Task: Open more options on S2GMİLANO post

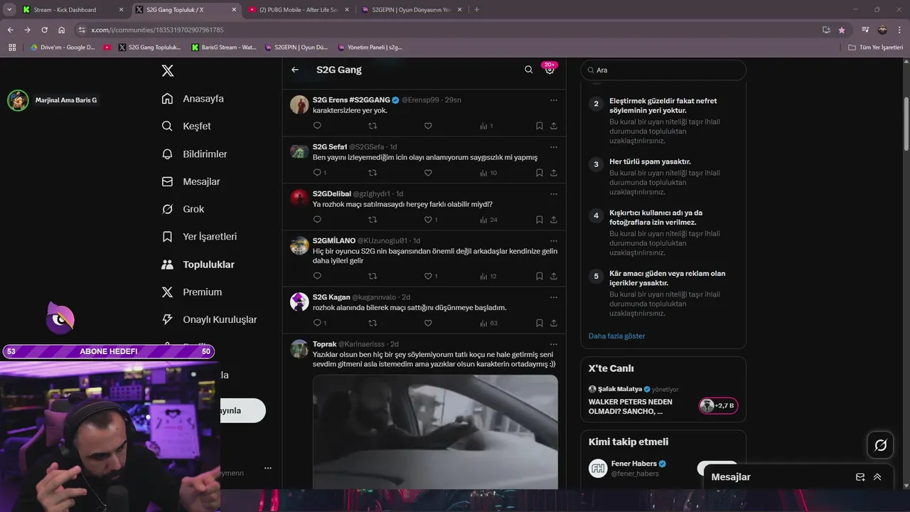Action: click(x=553, y=241)
